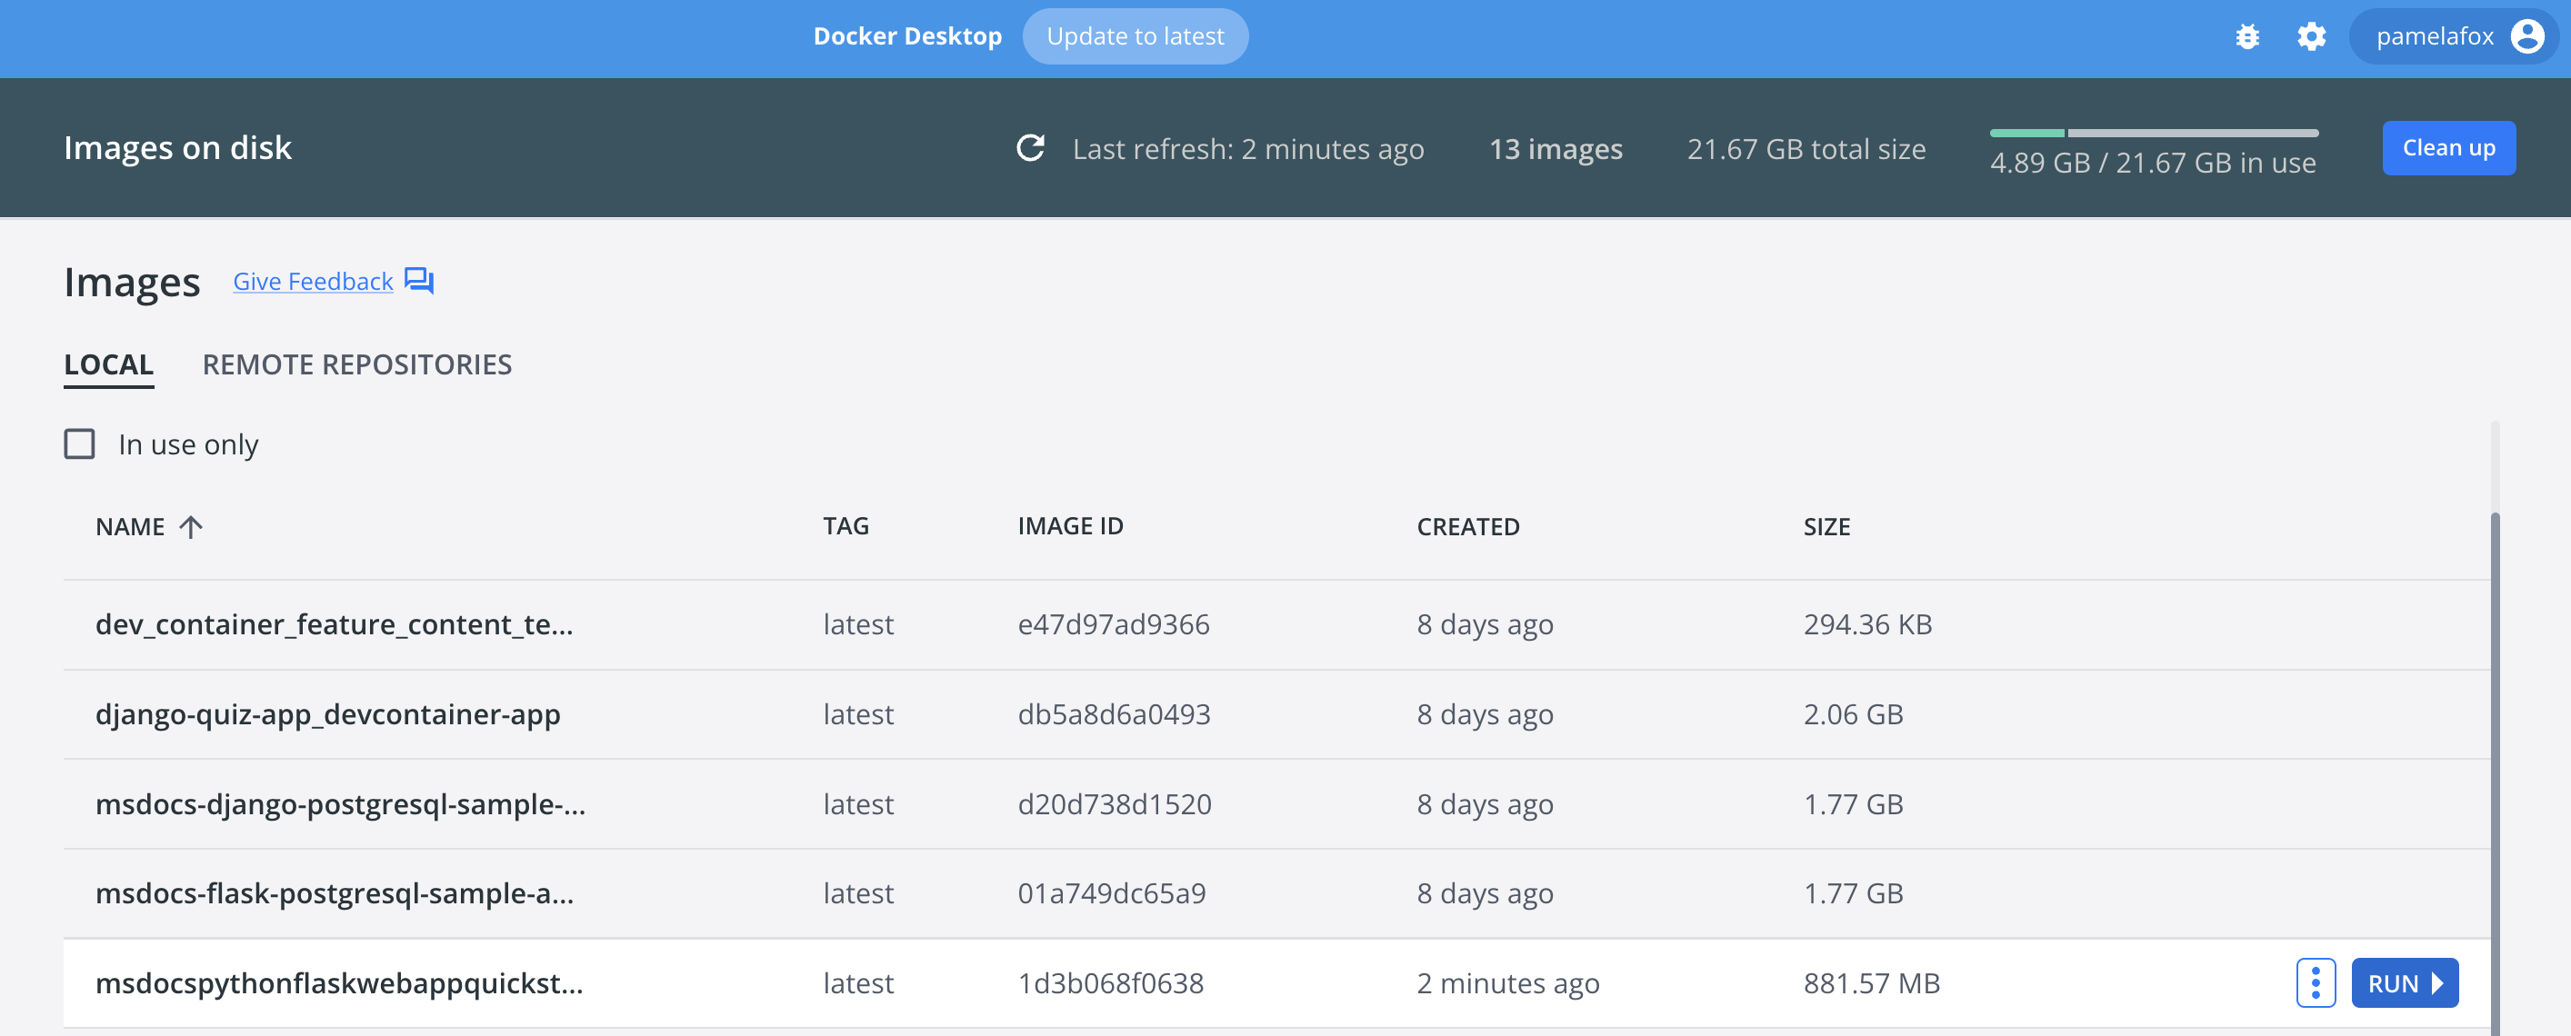Image resolution: width=2571 pixels, height=1036 pixels.
Task: Switch to the REMOTE REPOSITORIES tab
Action: 356,364
